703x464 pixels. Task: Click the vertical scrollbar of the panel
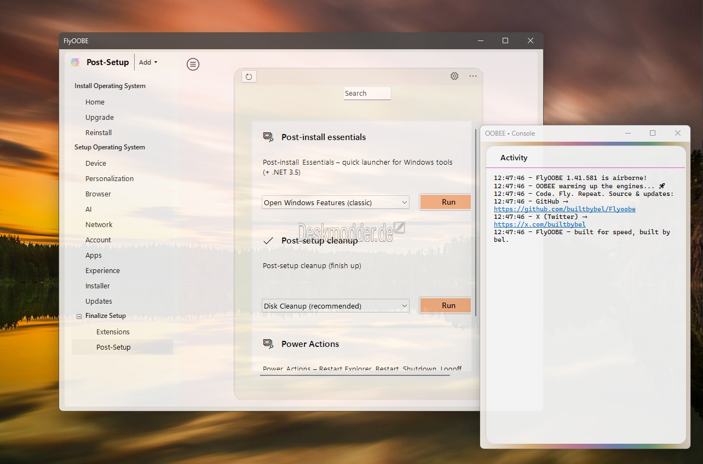coord(475,219)
